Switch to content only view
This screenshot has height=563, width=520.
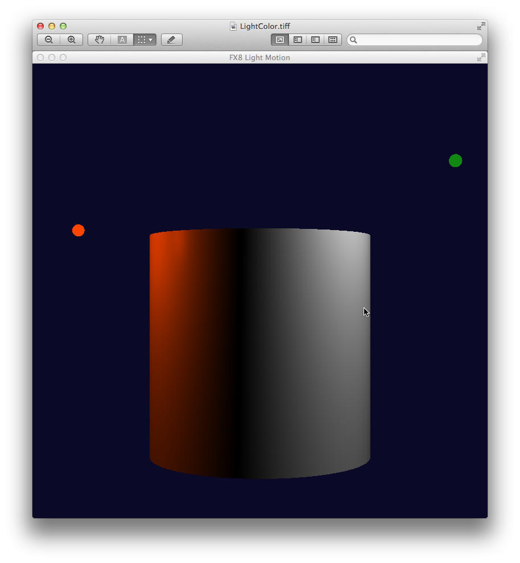point(280,40)
